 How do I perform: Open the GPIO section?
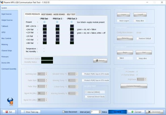(3, 32)
